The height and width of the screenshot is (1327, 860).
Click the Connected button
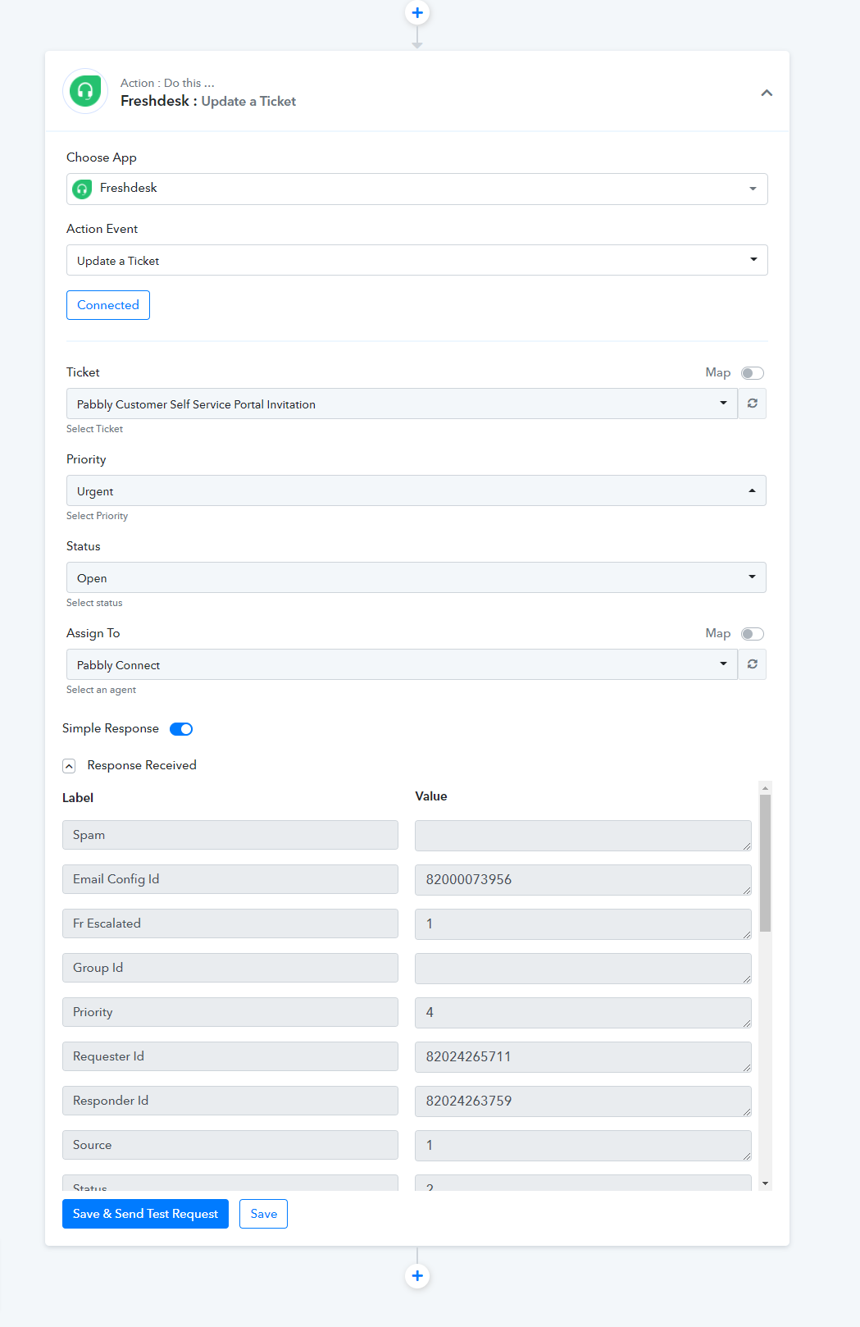coord(108,305)
